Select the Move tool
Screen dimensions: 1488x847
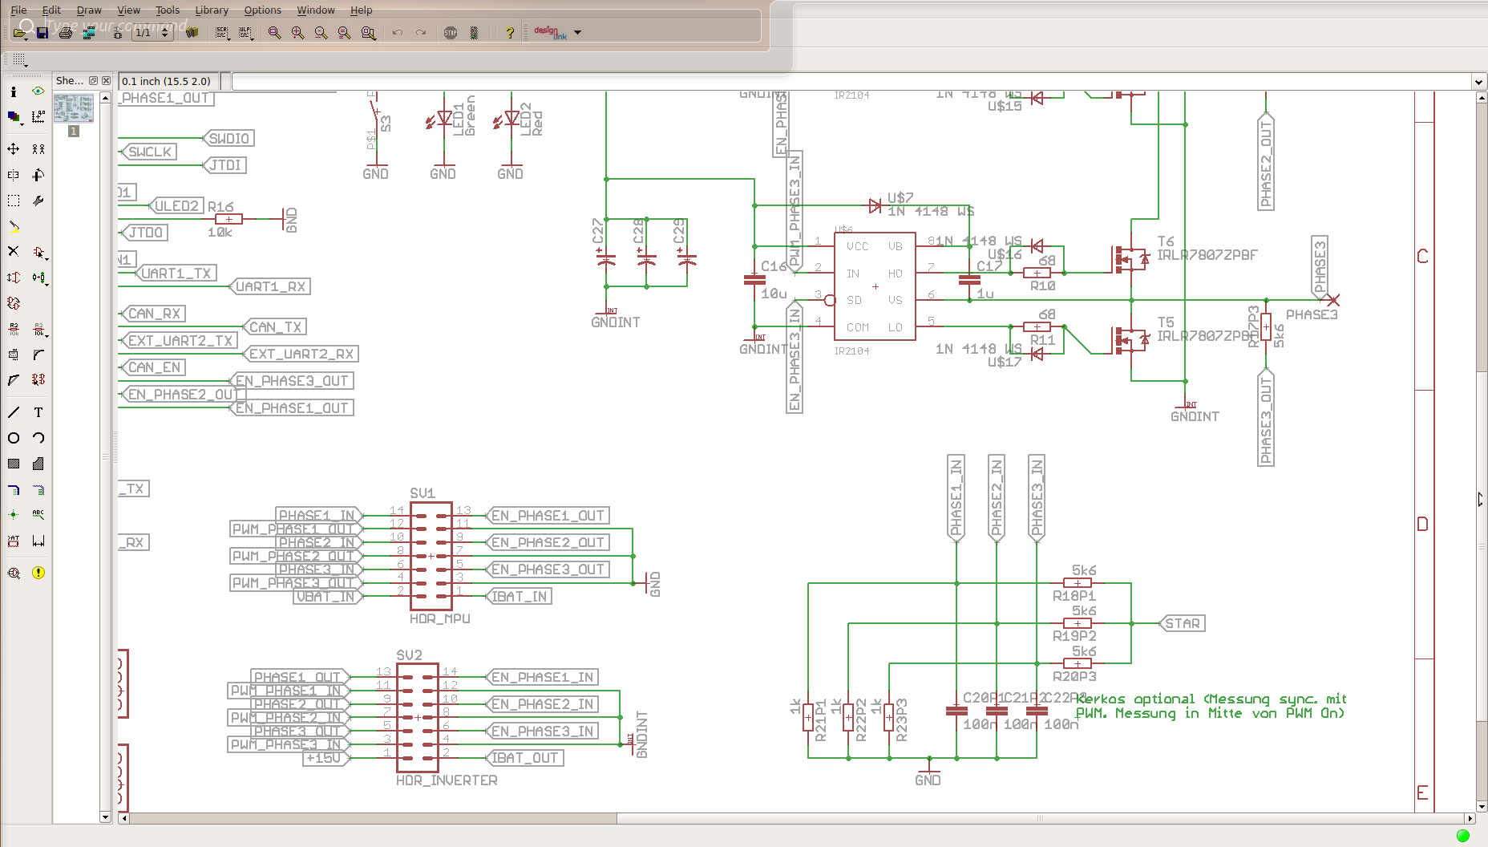coord(14,149)
